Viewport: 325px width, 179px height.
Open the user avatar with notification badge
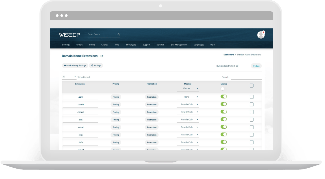(x=261, y=35)
